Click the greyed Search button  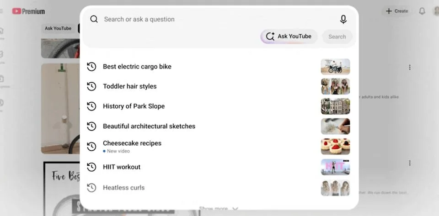click(x=337, y=37)
